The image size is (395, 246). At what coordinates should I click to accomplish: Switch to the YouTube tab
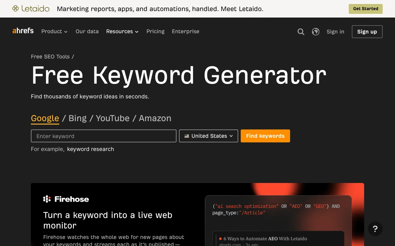coord(113,118)
